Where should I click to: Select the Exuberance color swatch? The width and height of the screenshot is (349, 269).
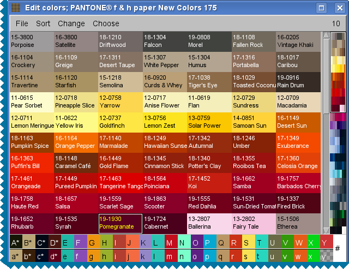[298, 143]
